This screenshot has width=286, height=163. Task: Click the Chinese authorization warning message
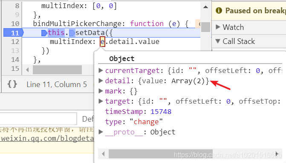[47, 130]
